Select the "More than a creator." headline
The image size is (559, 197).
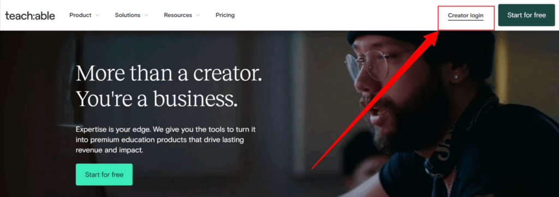169,73
